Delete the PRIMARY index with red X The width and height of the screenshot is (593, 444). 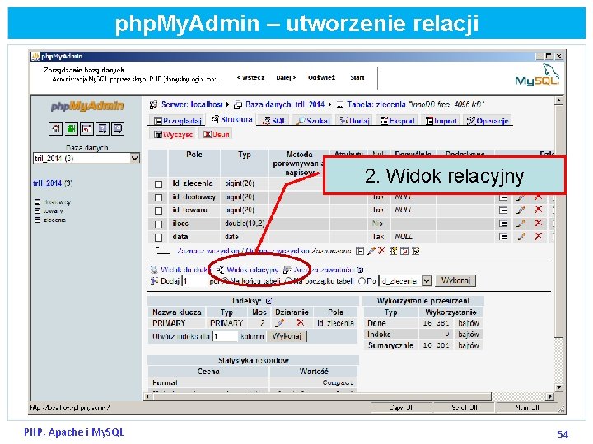click(x=301, y=323)
